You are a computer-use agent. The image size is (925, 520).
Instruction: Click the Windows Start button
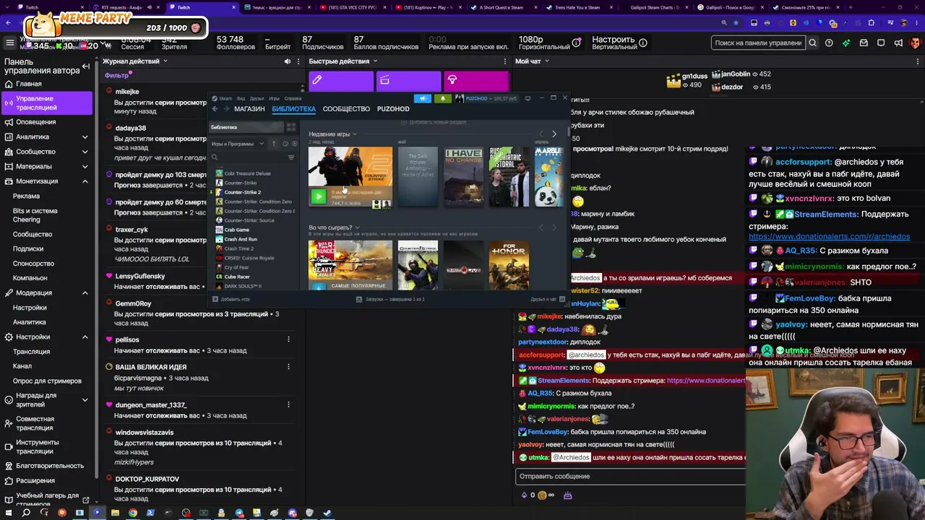point(8,513)
